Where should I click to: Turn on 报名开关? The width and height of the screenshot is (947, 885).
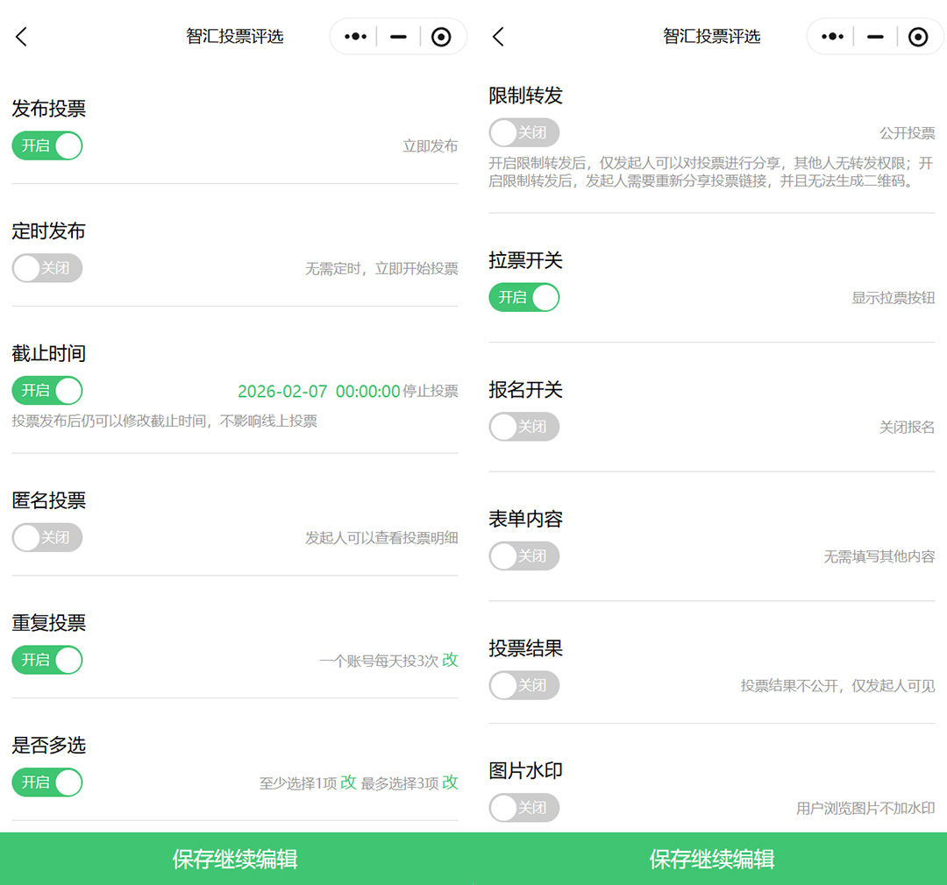point(523,427)
